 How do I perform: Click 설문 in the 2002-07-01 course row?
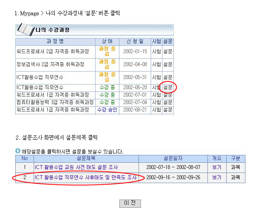(x=168, y=95)
